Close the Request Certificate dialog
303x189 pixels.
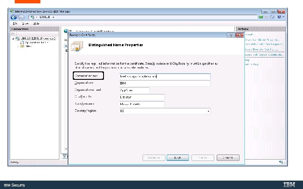tap(239, 35)
